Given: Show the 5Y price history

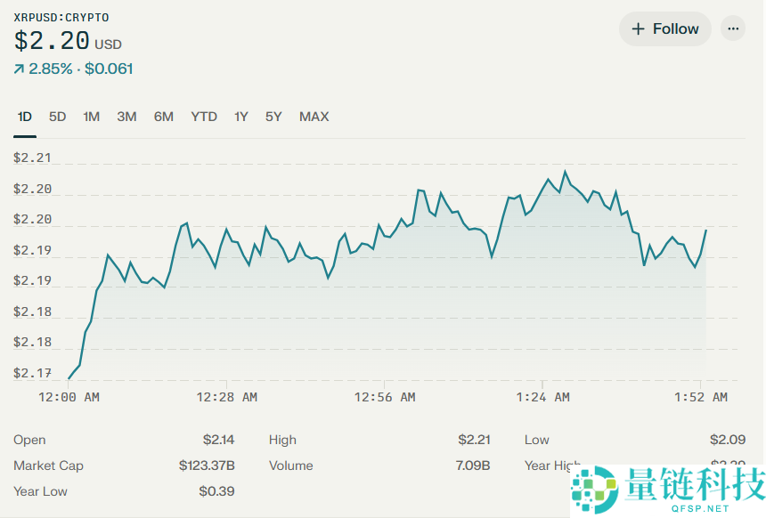Looking at the screenshot, I should click(x=273, y=117).
